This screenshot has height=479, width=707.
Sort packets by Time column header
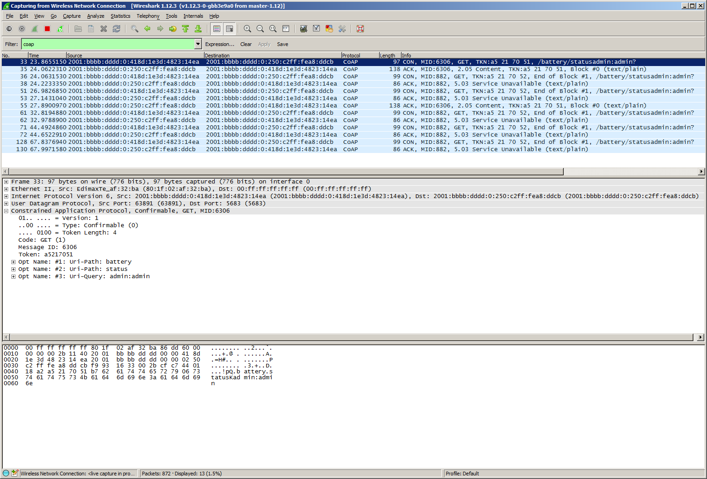point(47,56)
